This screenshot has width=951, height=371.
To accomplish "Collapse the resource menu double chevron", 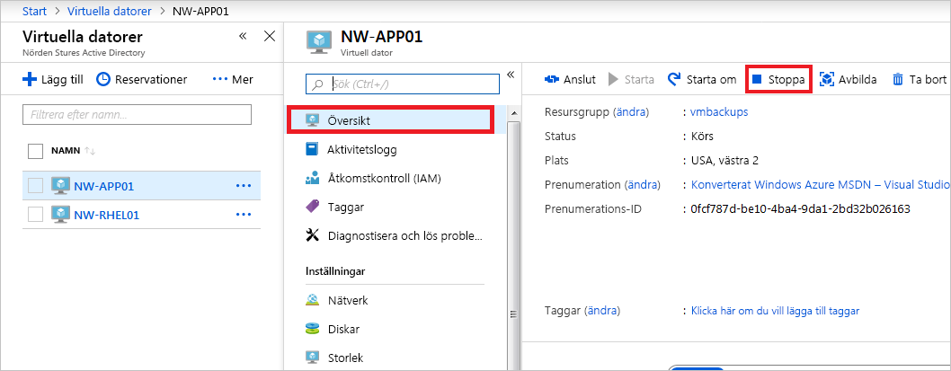I will (x=510, y=75).
